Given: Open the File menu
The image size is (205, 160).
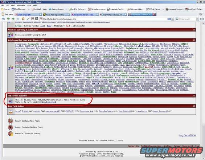Looking at the screenshot, I should coord(2,5).
